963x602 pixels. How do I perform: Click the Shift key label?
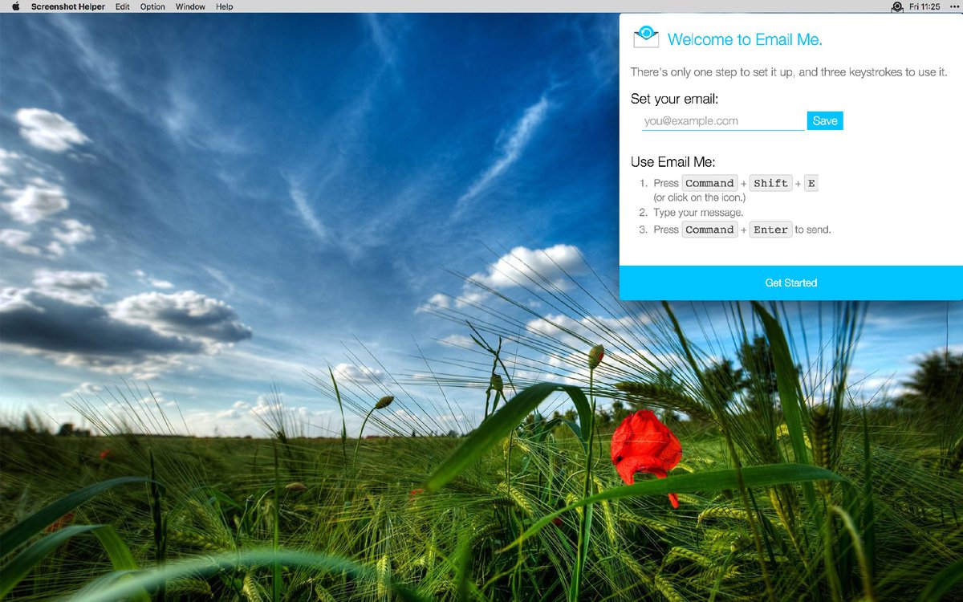click(x=770, y=183)
